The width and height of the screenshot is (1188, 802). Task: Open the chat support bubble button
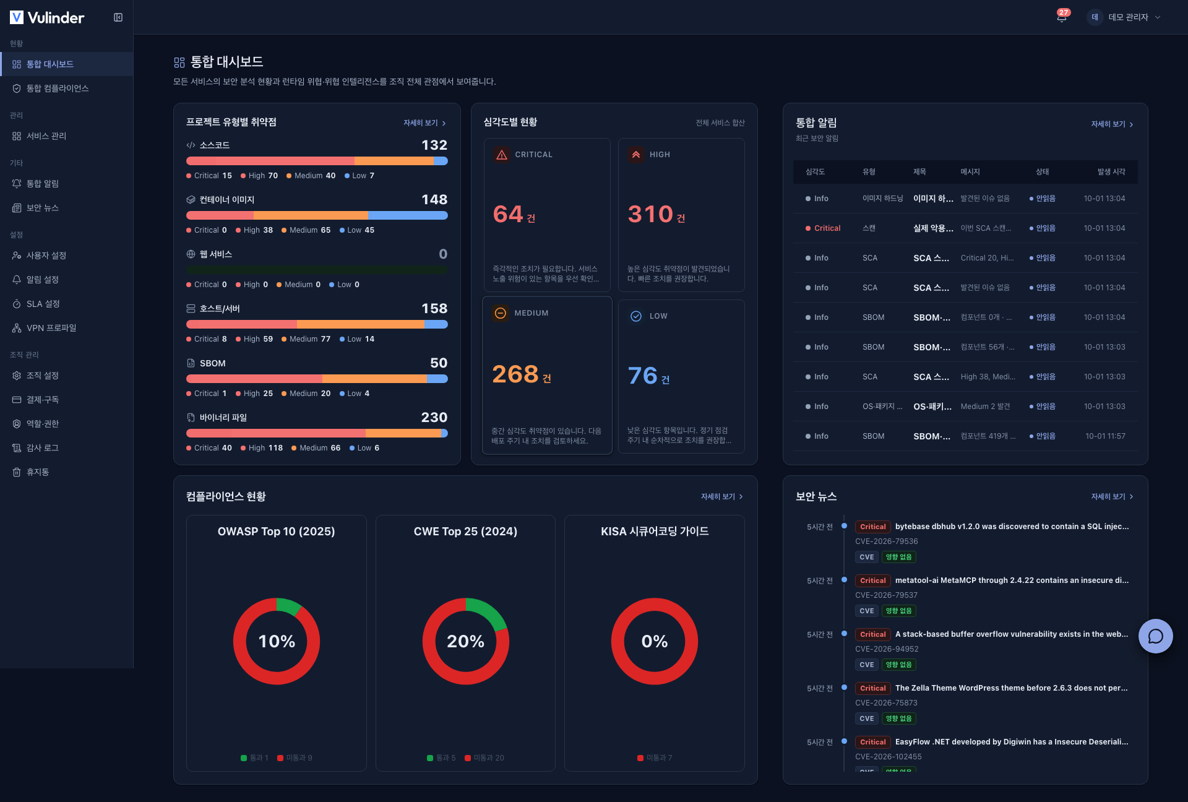[x=1155, y=636]
